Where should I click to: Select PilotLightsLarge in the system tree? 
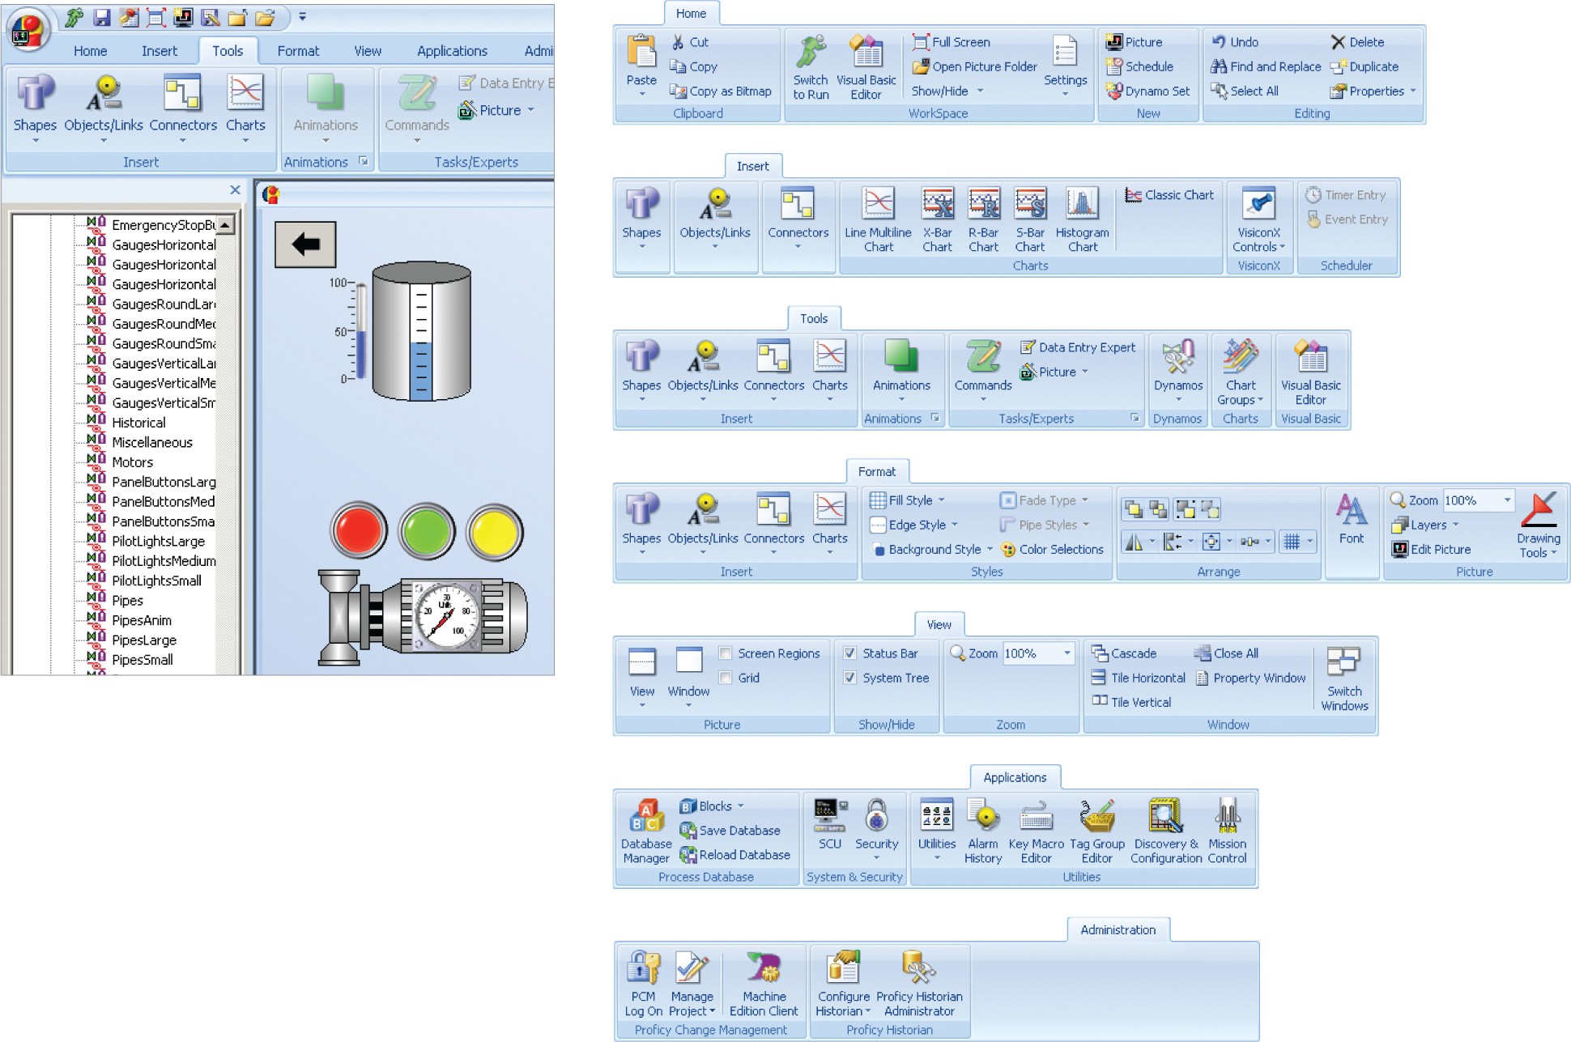pyautogui.click(x=158, y=541)
